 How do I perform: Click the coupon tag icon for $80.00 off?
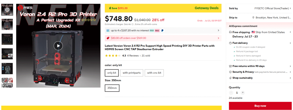click(x=108, y=38)
